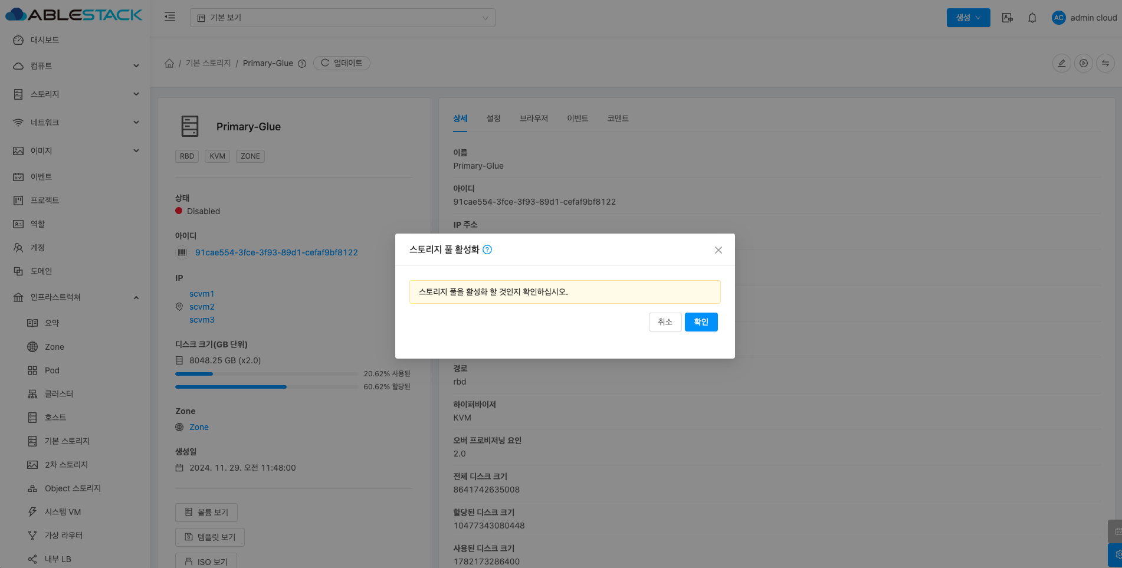
Task: Click the home icon in breadcrumb
Action: [x=169, y=63]
